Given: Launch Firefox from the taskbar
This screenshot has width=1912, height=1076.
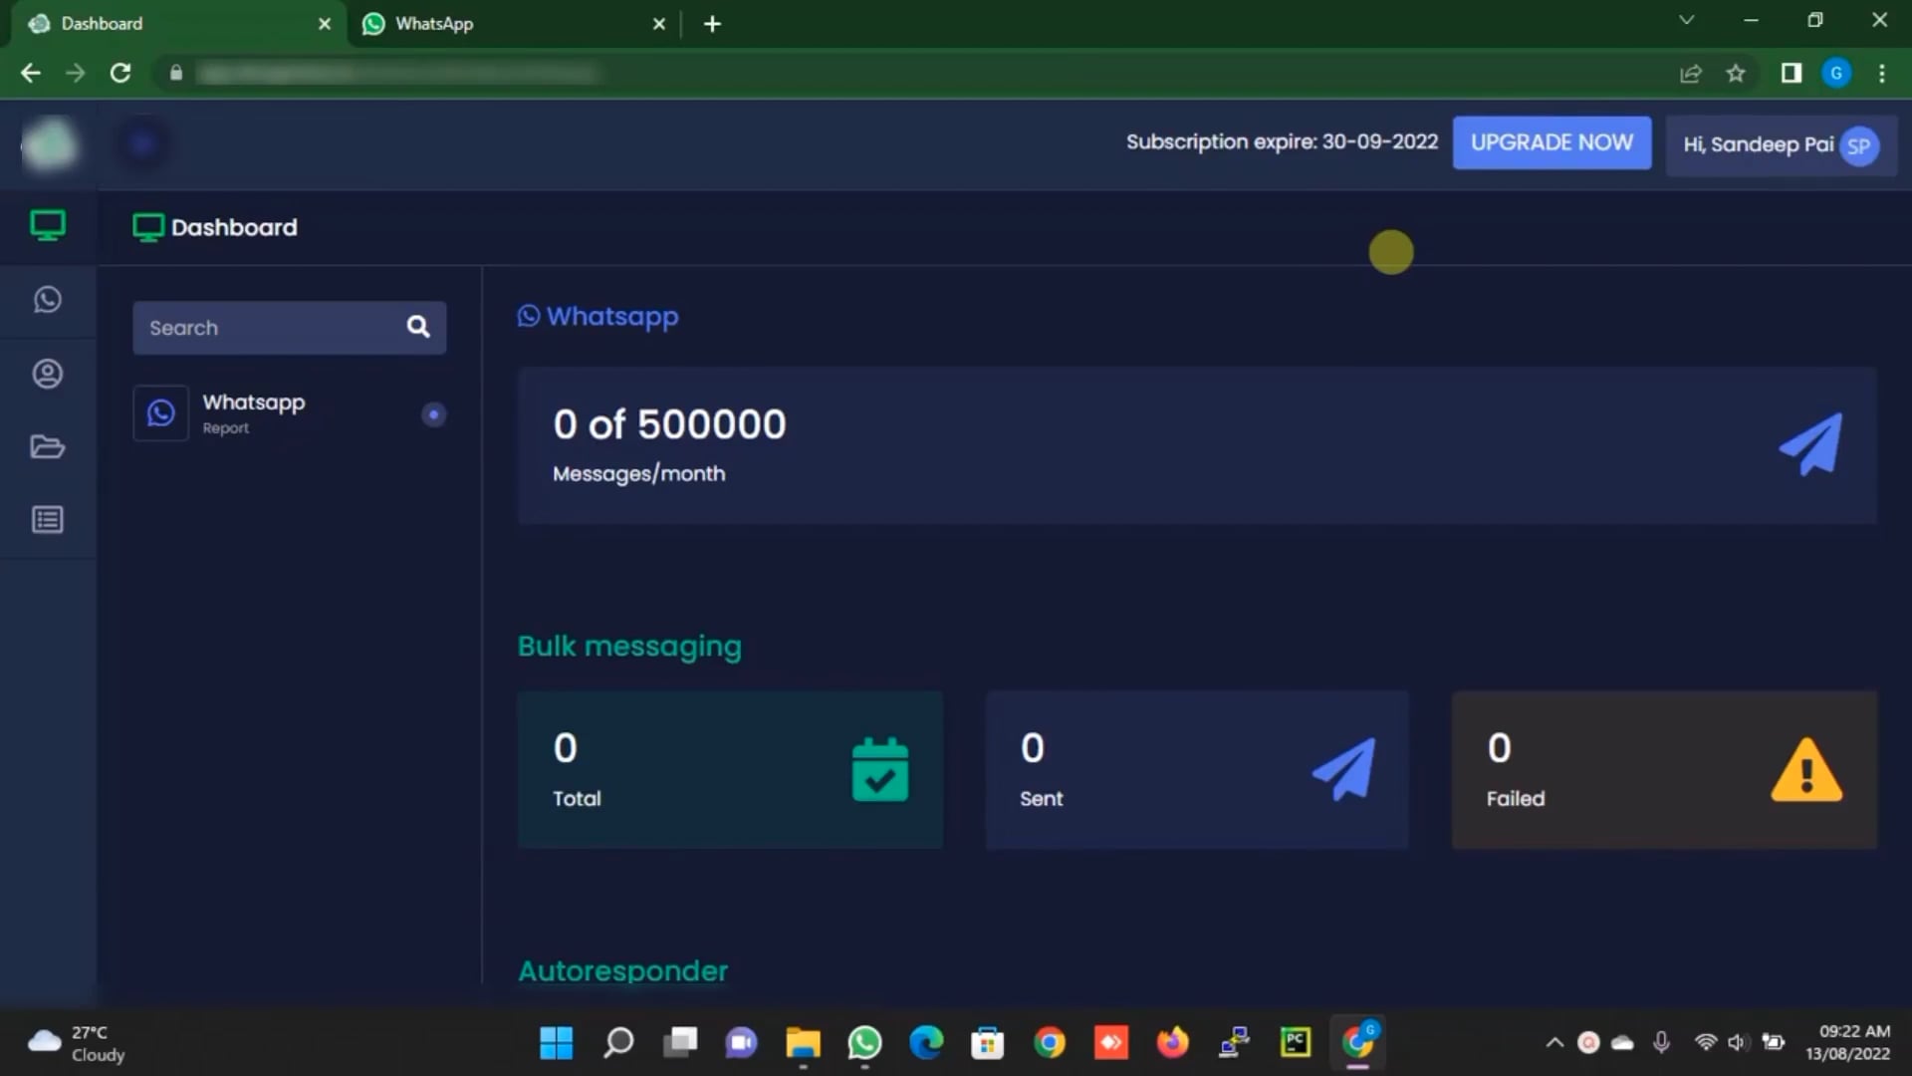Looking at the screenshot, I should tap(1172, 1043).
